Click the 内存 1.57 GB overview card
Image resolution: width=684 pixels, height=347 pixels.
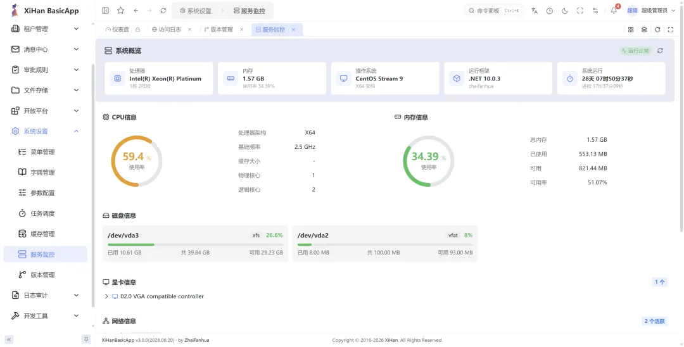coord(272,79)
